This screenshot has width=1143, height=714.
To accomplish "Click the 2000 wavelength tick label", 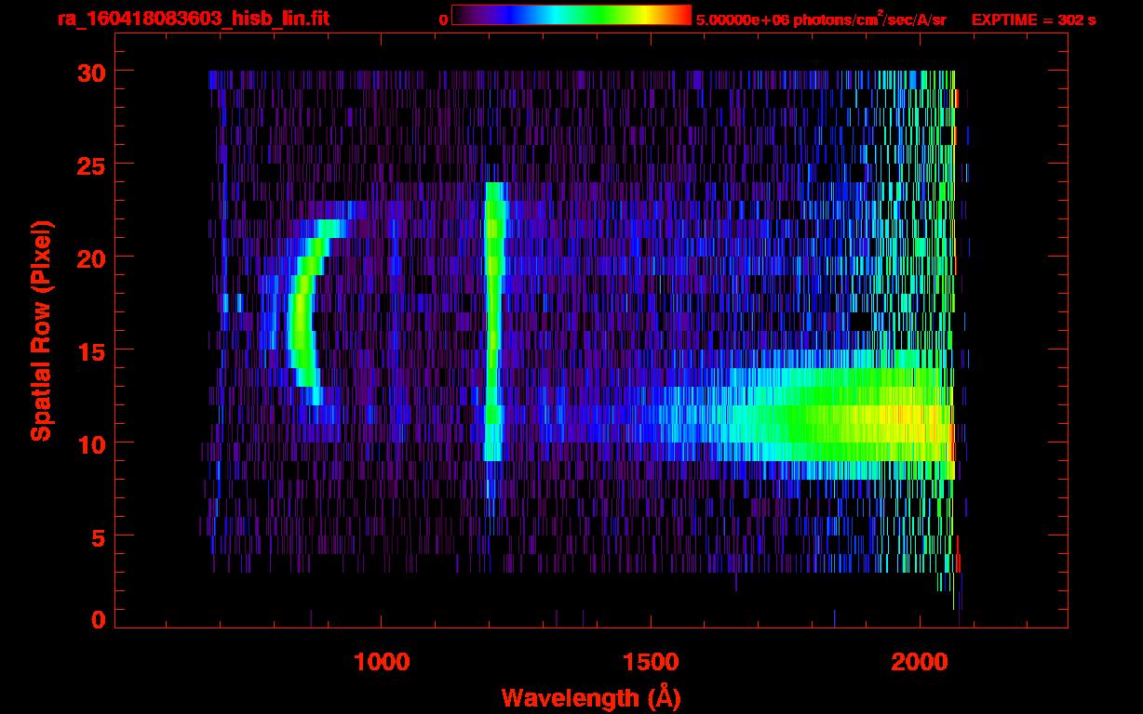I will [919, 662].
